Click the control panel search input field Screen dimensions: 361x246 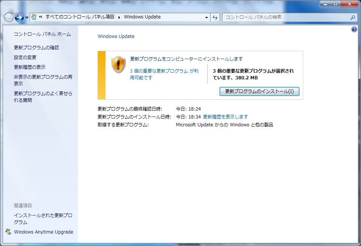point(285,17)
